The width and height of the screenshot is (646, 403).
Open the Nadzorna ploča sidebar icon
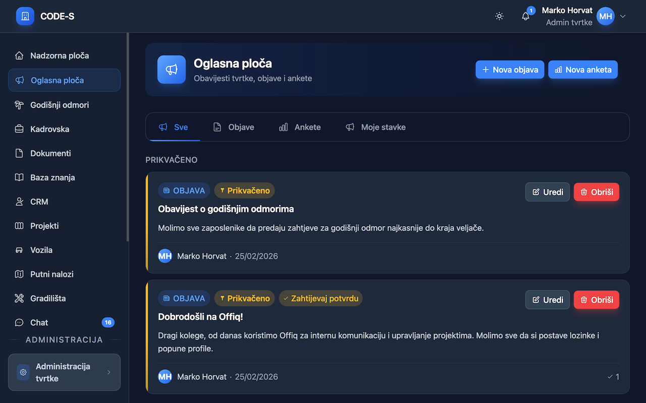(19, 55)
